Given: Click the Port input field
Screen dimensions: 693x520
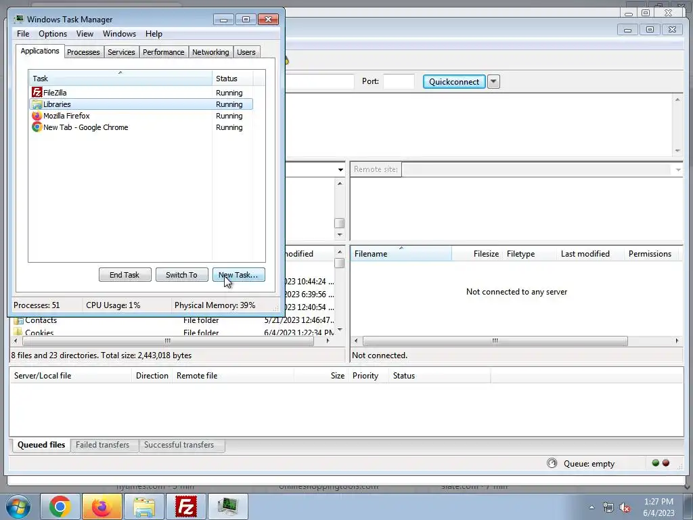Looking at the screenshot, I should 399,81.
